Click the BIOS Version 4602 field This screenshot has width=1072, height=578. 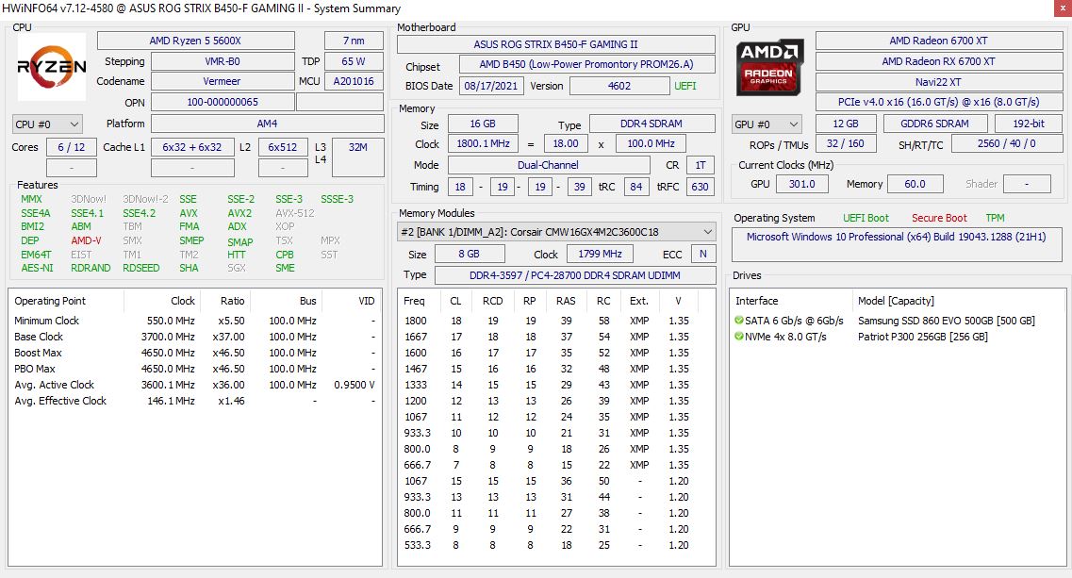coord(619,86)
